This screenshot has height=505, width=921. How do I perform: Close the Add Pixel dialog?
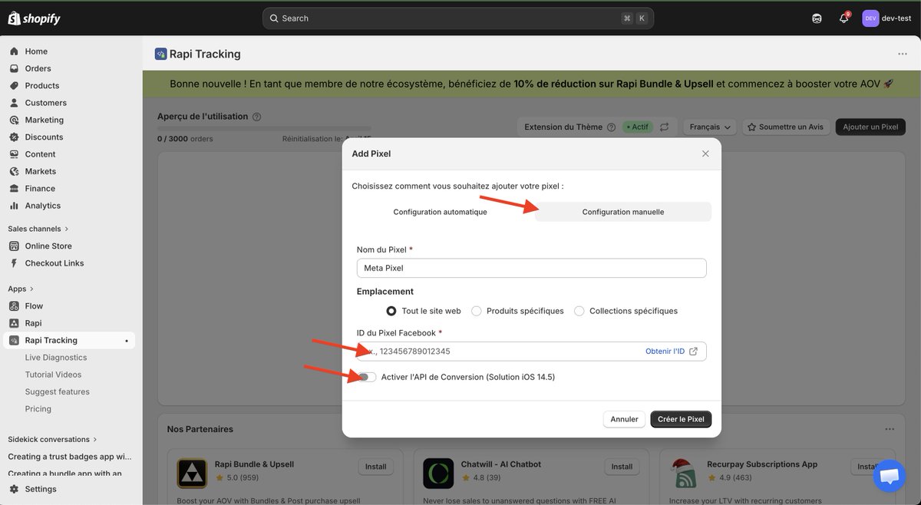point(705,153)
